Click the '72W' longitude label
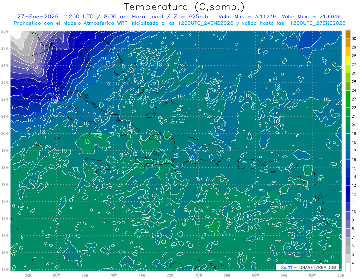Viewport: 362px width, 279px height. [x=170, y=275]
